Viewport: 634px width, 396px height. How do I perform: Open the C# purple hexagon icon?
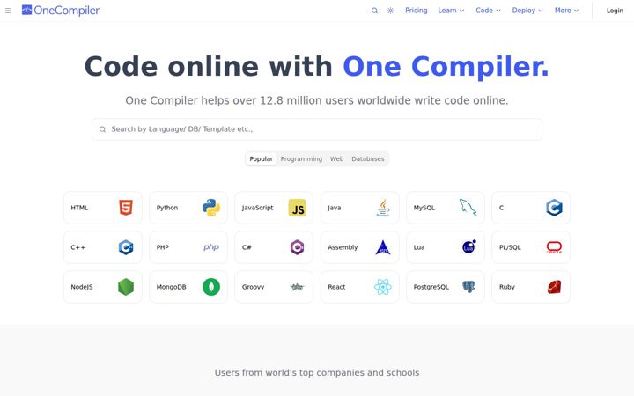[x=298, y=247]
